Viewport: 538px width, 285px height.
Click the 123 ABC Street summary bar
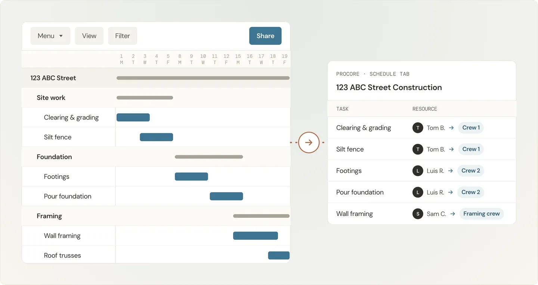click(x=203, y=78)
